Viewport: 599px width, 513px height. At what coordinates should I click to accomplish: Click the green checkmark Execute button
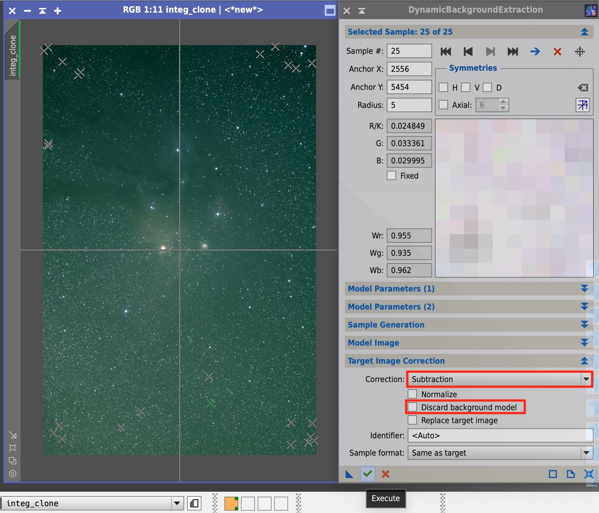pos(367,474)
